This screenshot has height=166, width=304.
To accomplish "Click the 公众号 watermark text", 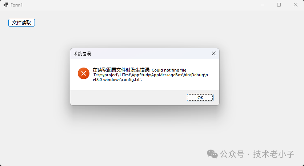I will (232, 154).
